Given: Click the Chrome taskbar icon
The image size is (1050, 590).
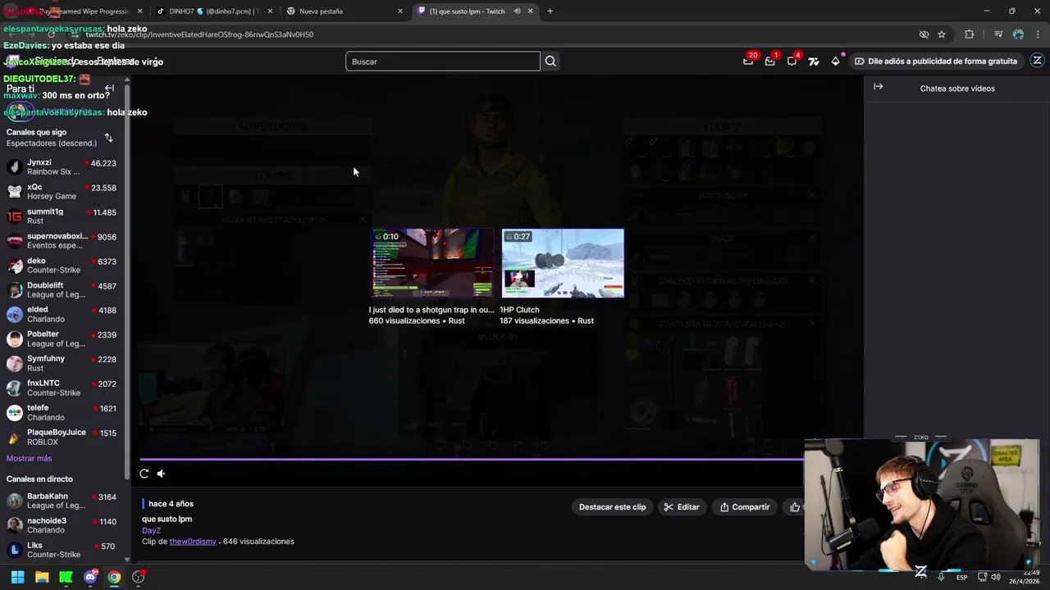Looking at the screenshot, I should [x=114, y=577].
